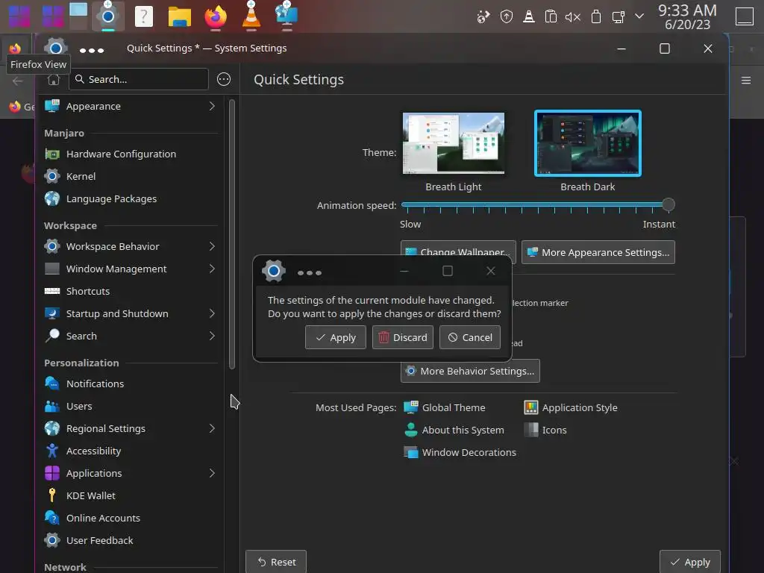This screenshot has height=573, width=764.
Task: Click the Shortcuts keyboard icon
Action: point(52,292)
